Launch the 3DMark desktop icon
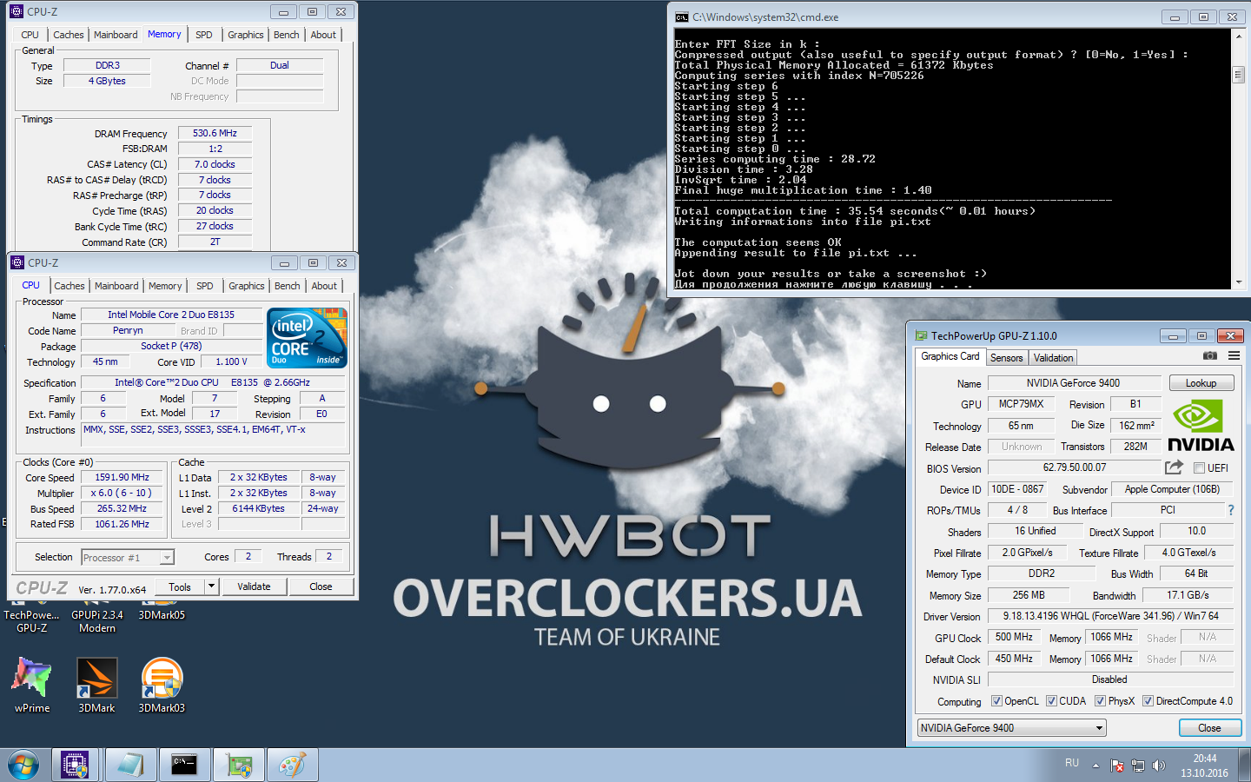1251x782 pixels. (96, 686)
